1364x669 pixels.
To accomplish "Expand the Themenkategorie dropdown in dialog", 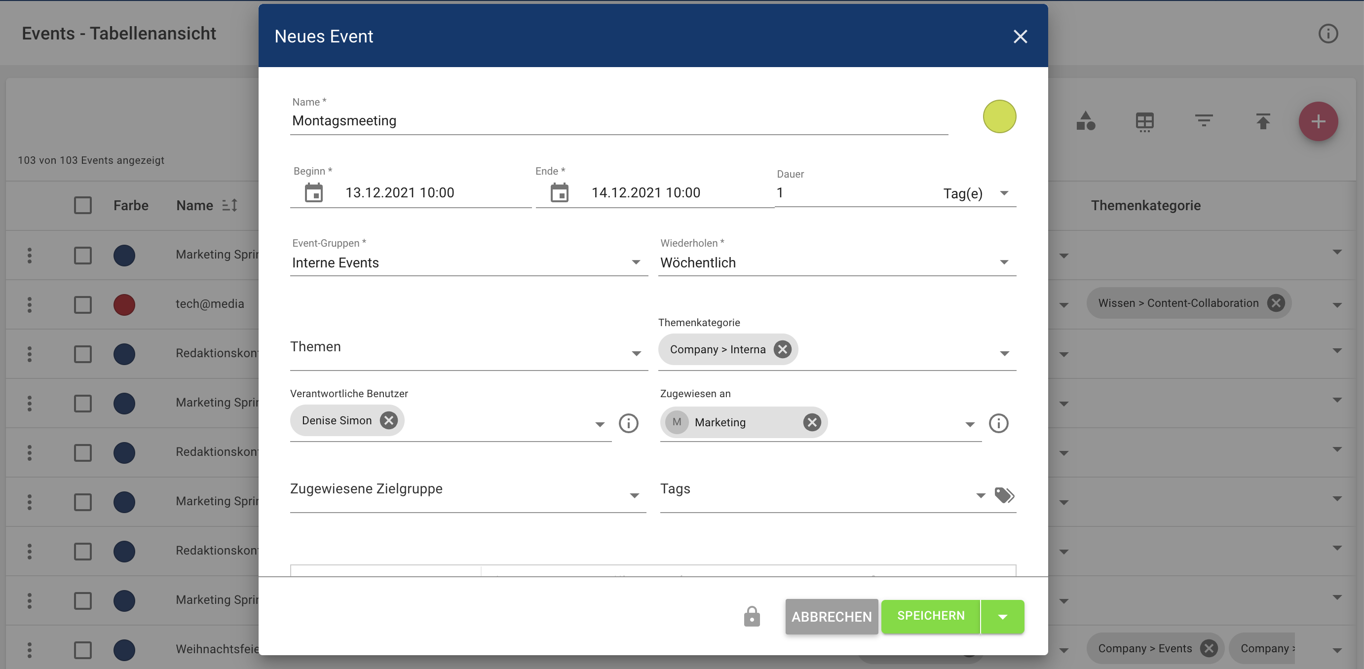I will [1004, 353].
